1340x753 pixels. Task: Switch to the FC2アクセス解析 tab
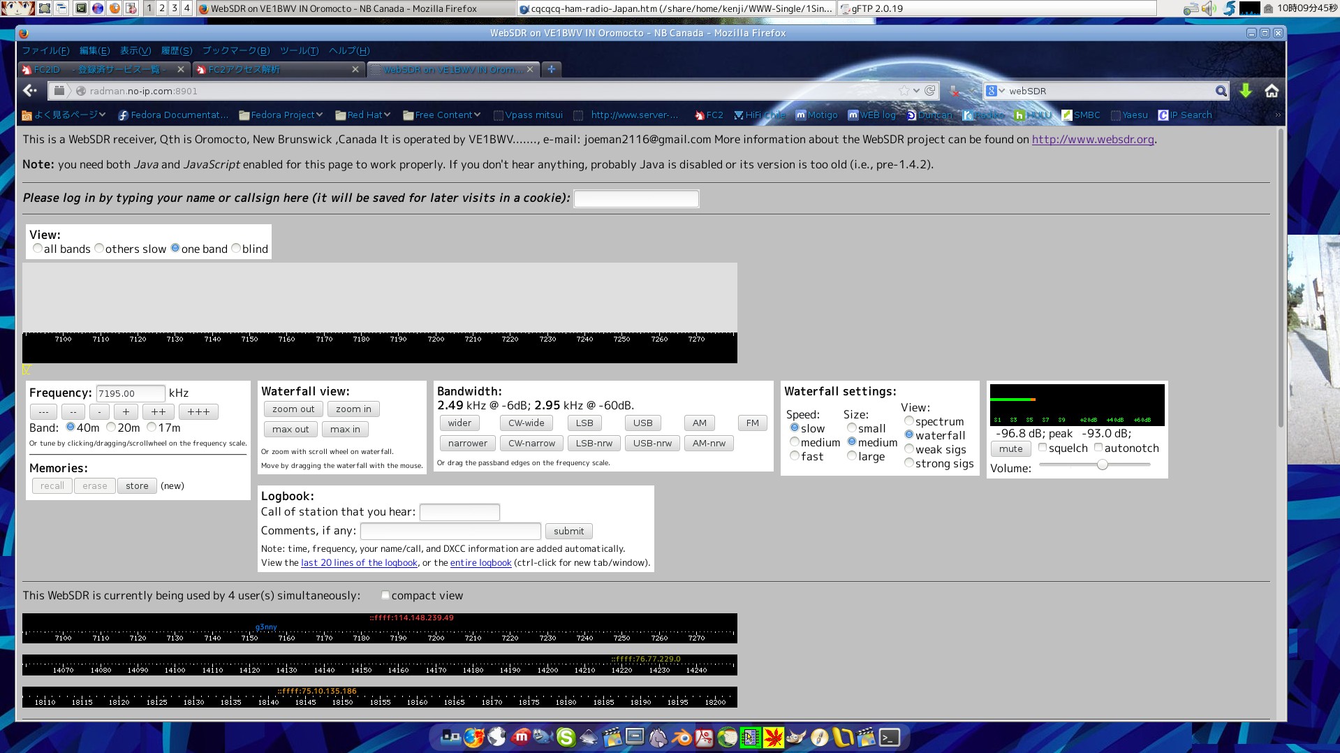276,69
